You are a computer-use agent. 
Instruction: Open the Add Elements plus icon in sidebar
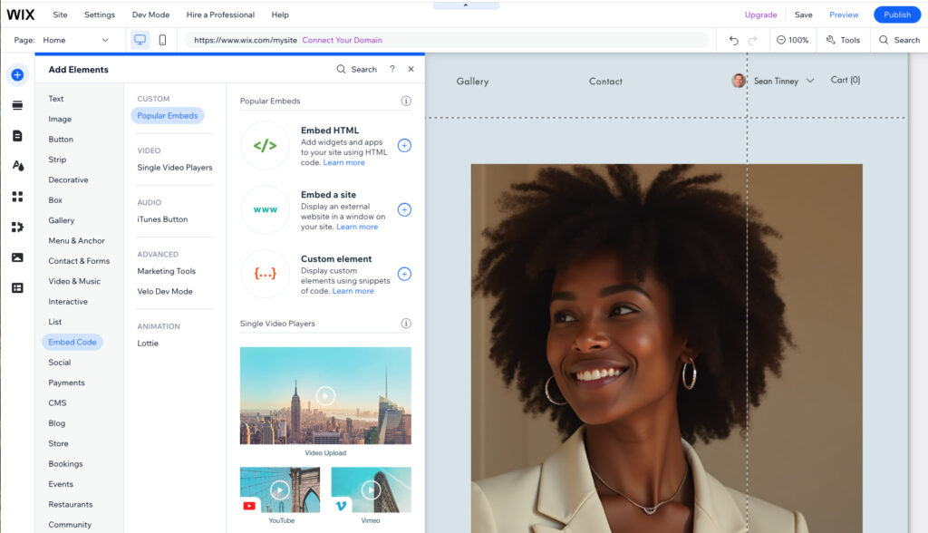[x=17, y=74]
